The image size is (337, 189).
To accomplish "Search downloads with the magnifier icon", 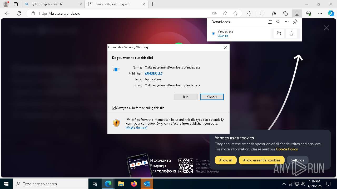I will coord(278,22).
